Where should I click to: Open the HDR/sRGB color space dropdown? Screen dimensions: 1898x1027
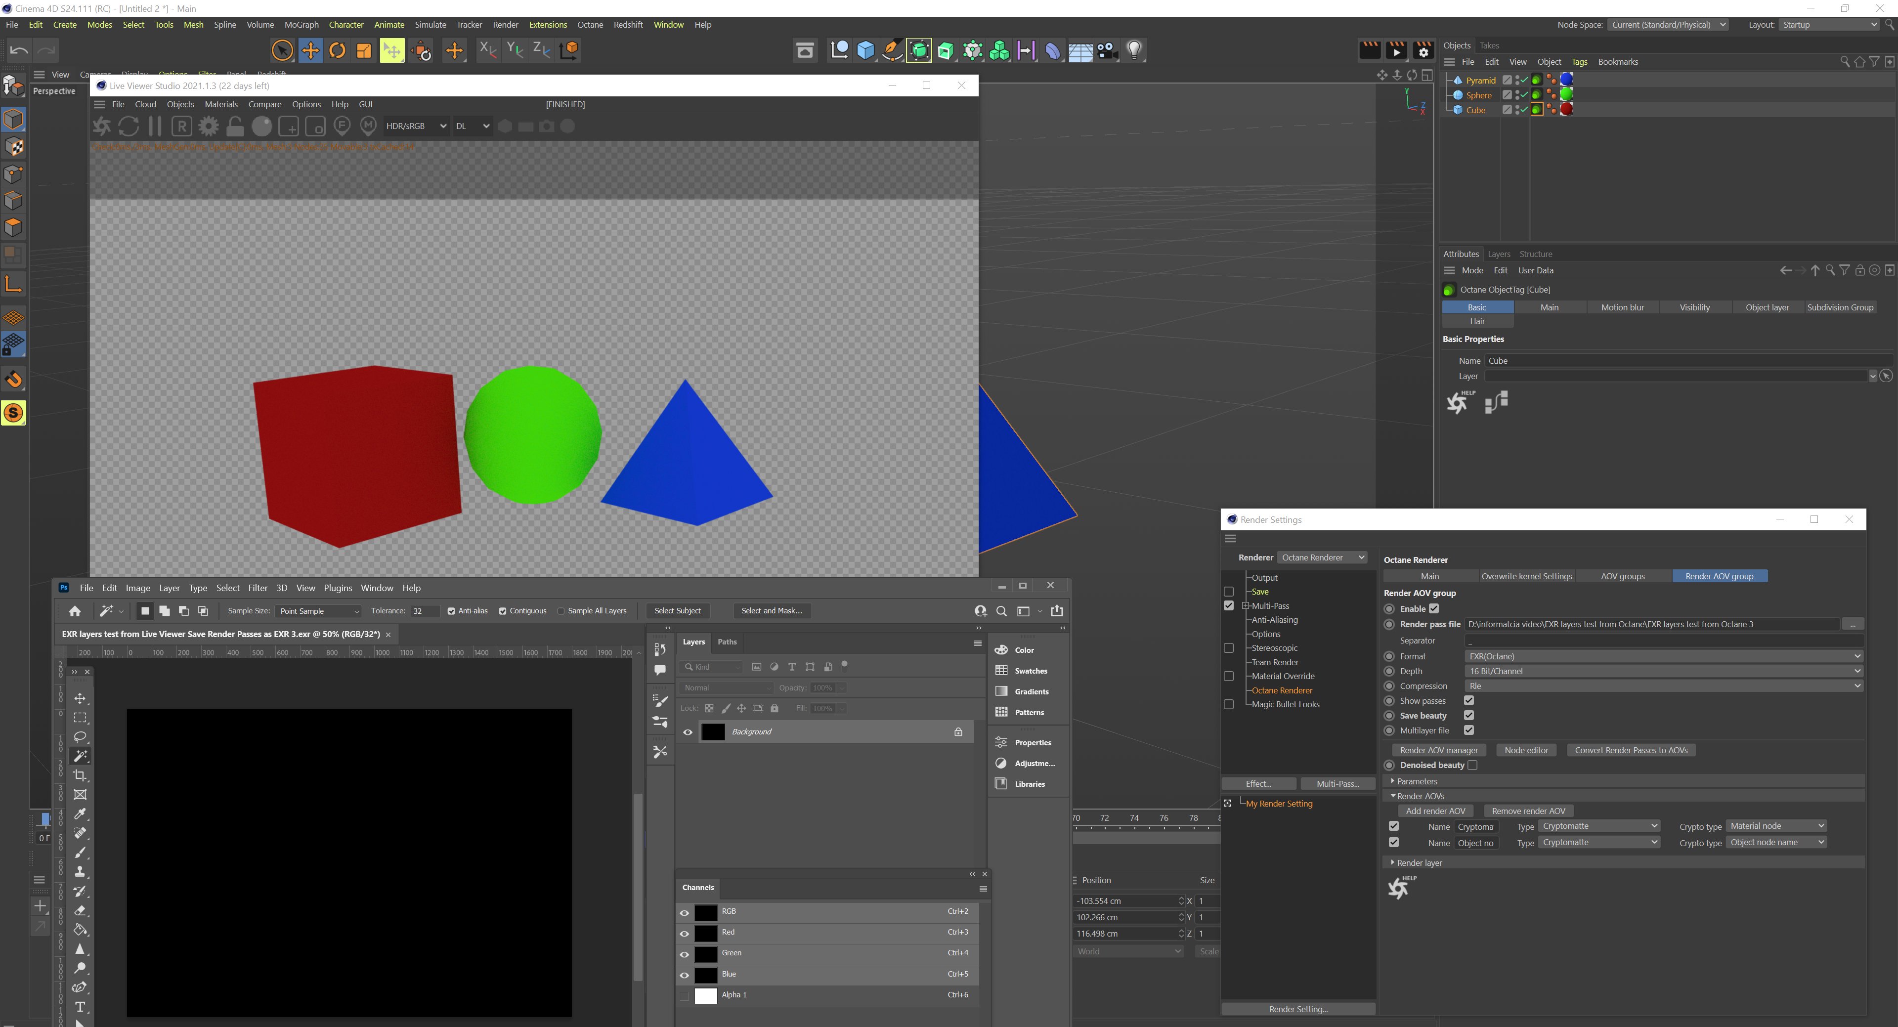(416, 126)
